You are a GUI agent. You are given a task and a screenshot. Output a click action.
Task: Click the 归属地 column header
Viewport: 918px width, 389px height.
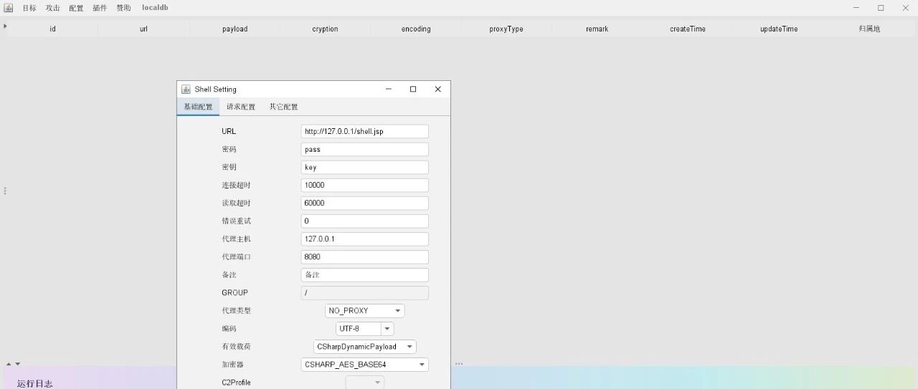pyautogui.click(x=869, y=29)
